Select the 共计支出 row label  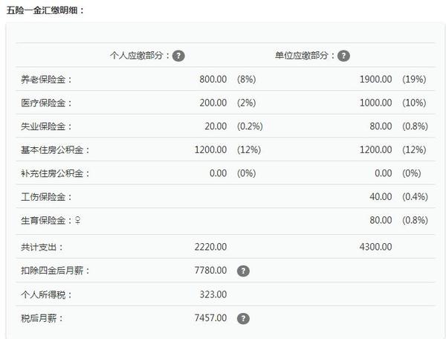pos(42,248)
